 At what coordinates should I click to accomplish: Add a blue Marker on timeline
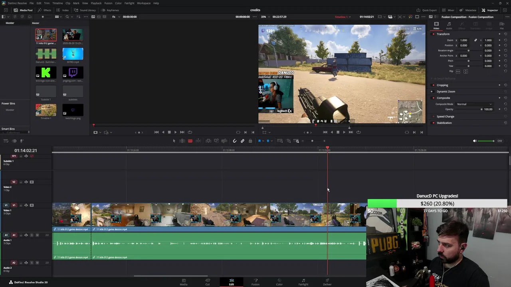268,141
